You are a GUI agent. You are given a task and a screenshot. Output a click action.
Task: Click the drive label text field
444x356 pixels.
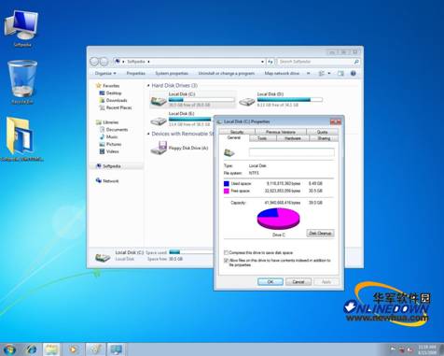pyautogui.click(x=291, y=152)
